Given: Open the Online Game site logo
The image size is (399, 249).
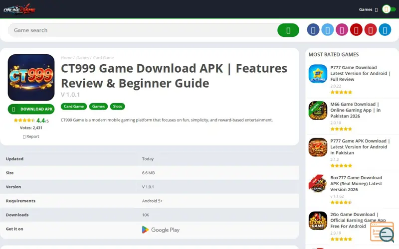Looking at the screenshot, I should pyautogui.click(x=19, y=9).
